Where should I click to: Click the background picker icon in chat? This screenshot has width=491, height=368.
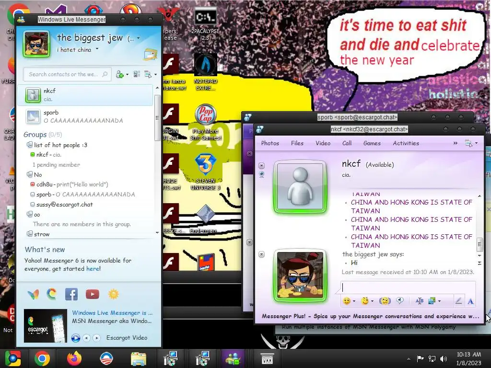[x=432, y=301]
